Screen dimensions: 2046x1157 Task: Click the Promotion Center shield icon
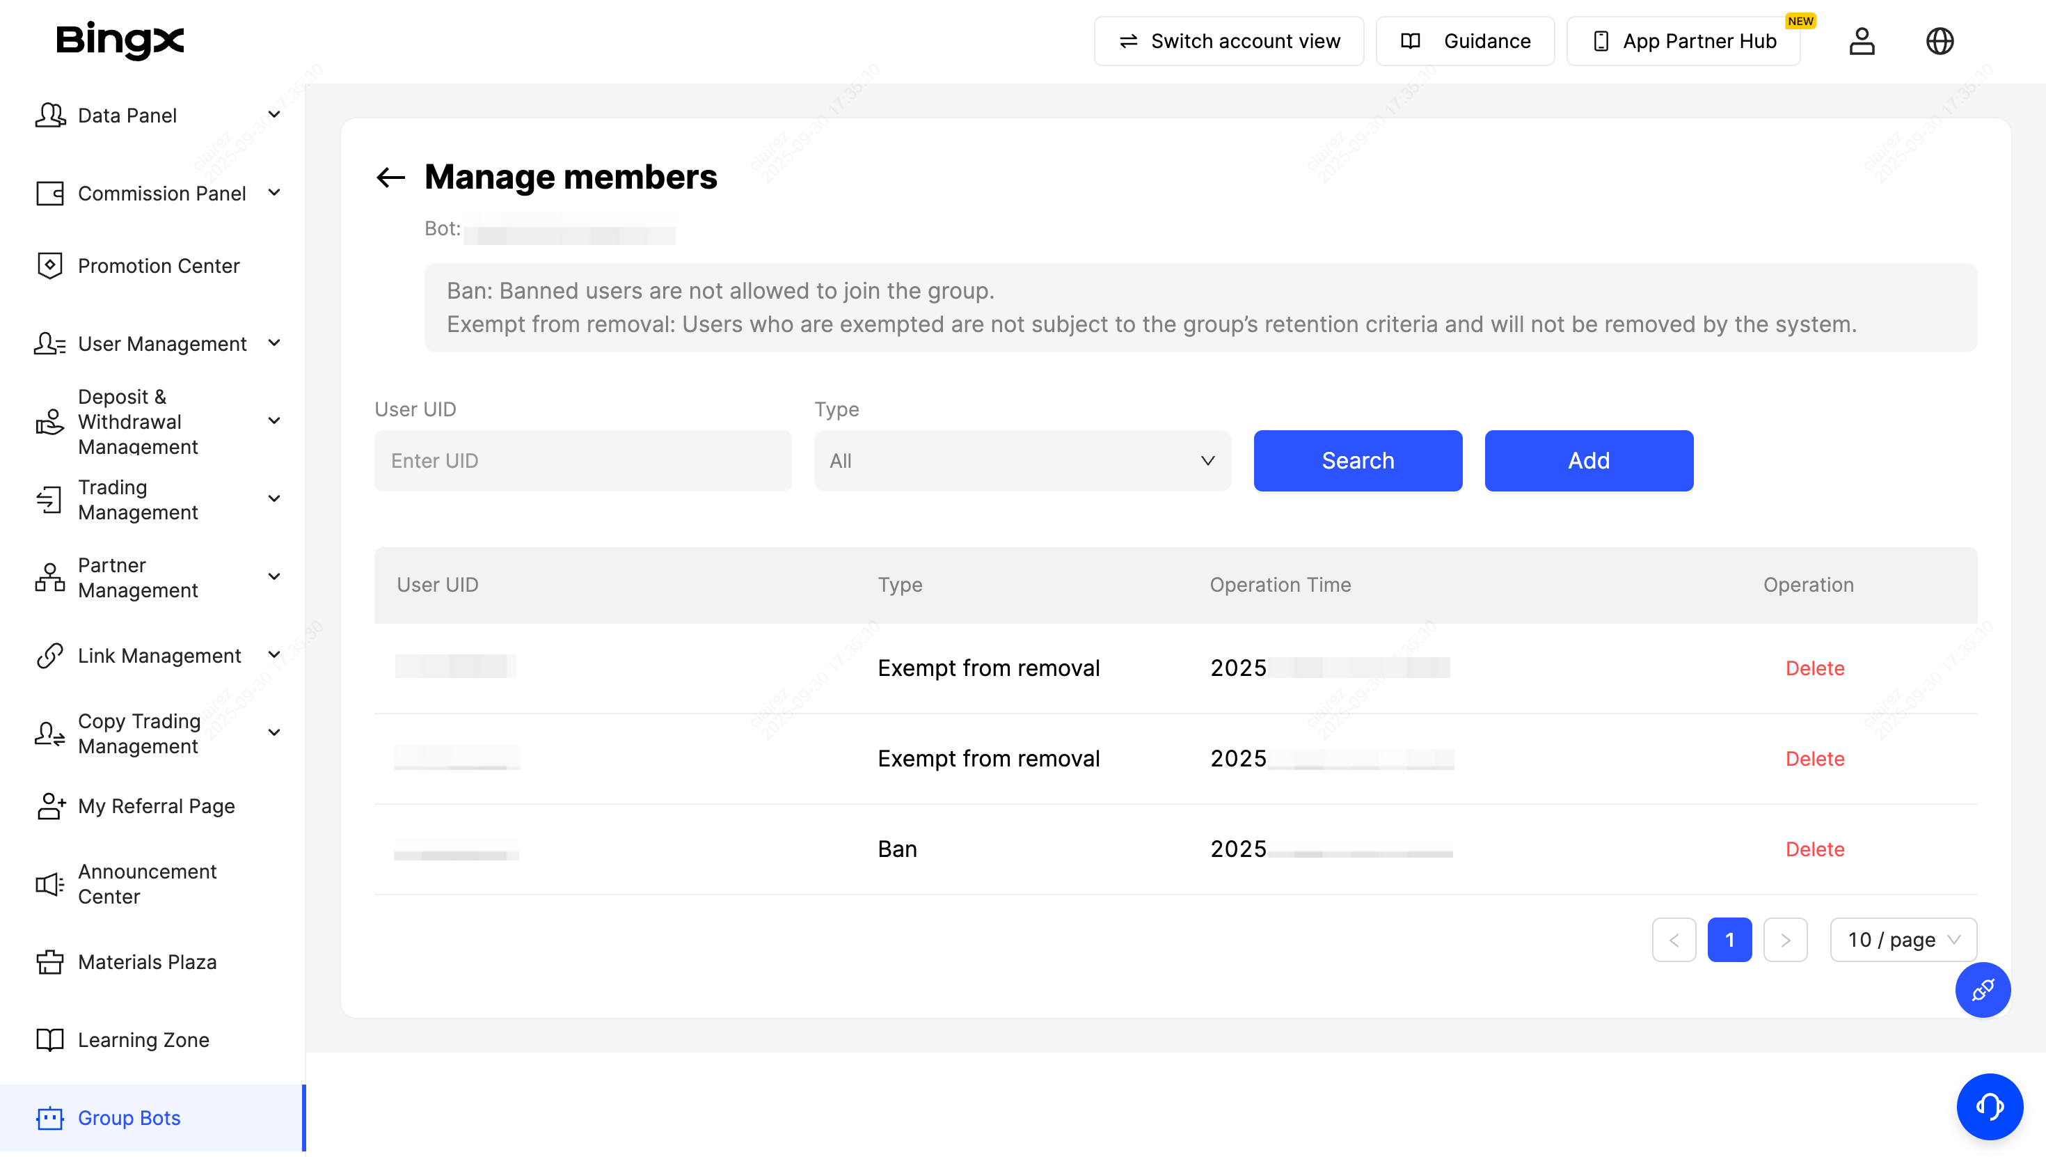click(x=49, y=265)
